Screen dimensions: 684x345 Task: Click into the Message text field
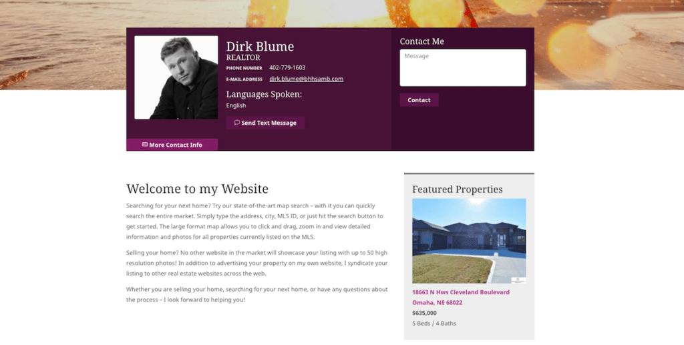(463, 67)
